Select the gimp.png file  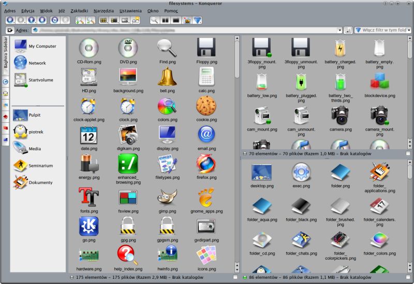coord(167,201)
